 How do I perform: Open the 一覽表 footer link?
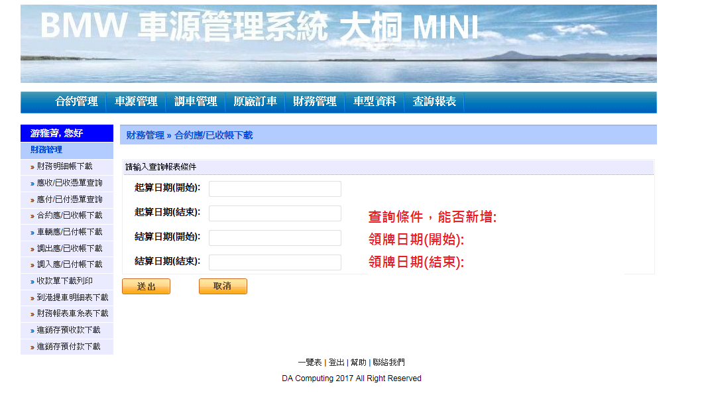click(310, 363)
